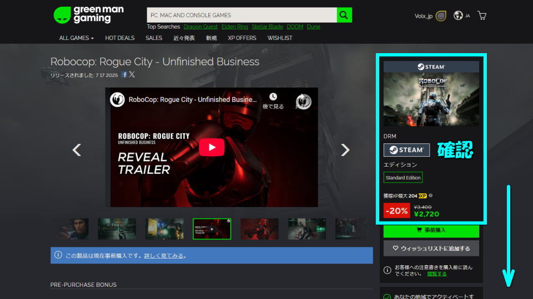Viewport: 533px width, 299px height.
Task: Click the Dragon Quest top search link
Action: coord(200,27)
